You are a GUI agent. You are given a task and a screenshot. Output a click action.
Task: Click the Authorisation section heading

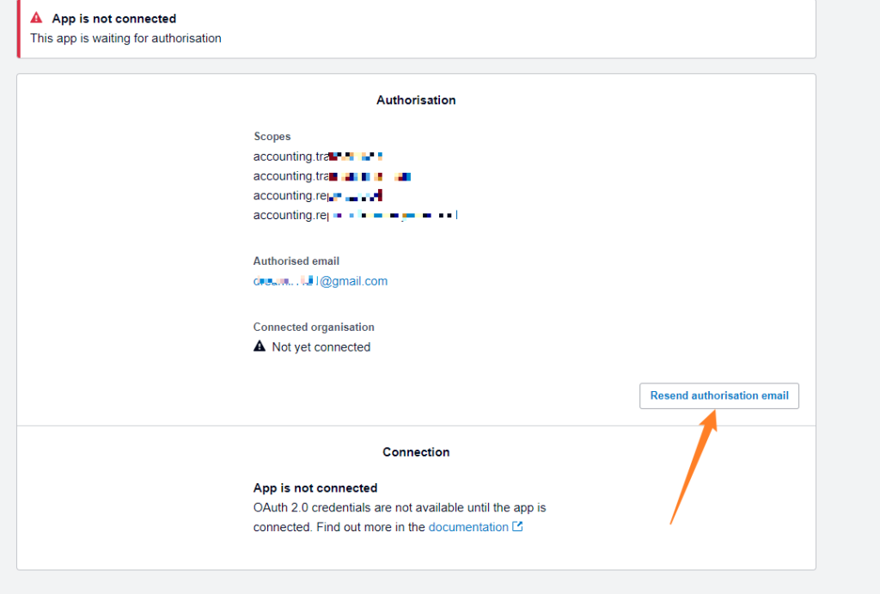point(416,100)
